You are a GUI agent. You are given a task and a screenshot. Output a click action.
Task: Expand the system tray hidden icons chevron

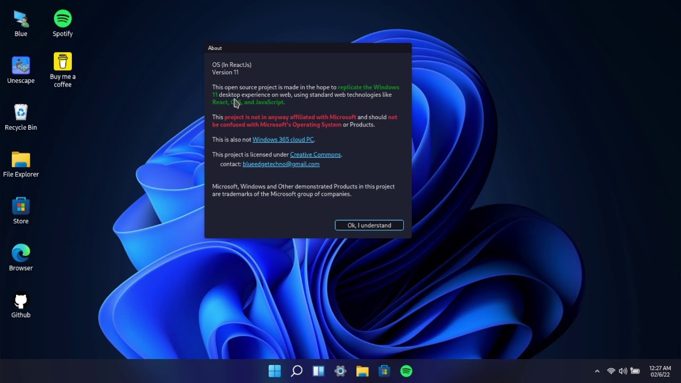pos(597,371)
